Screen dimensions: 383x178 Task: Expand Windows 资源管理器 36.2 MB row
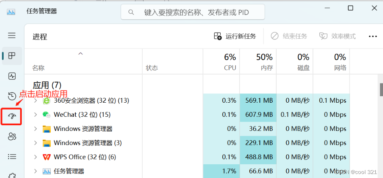[x=35, y=129]
